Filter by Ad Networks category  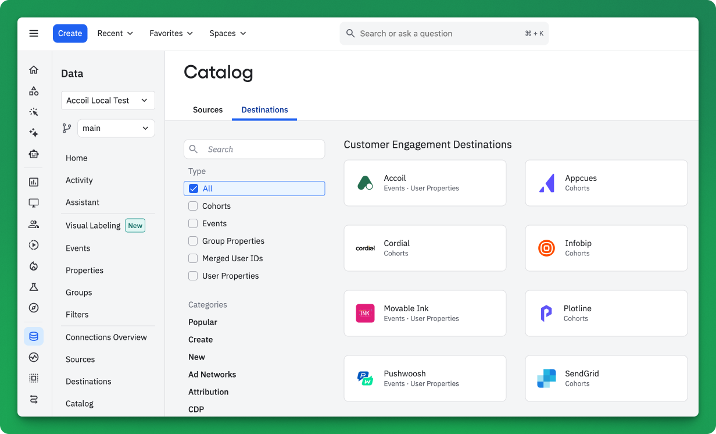pyautogui.click(x=212, y=374)
